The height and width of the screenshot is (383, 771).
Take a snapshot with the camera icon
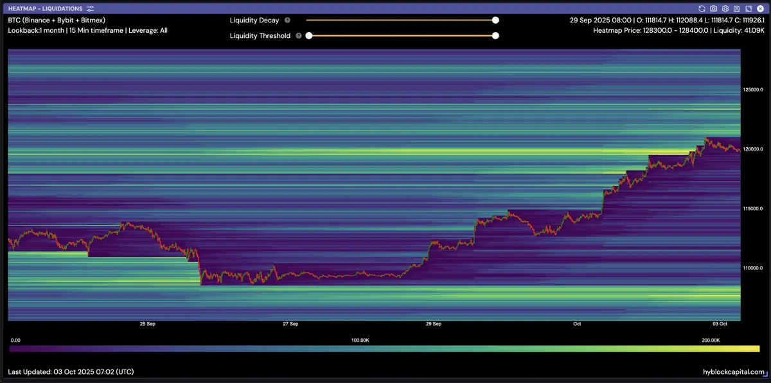pos(714,9)
